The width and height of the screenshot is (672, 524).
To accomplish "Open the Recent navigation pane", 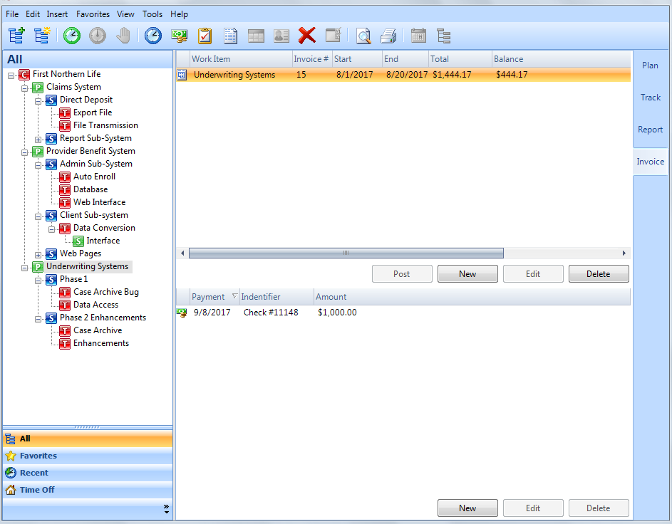I will (x=88, y=473).
